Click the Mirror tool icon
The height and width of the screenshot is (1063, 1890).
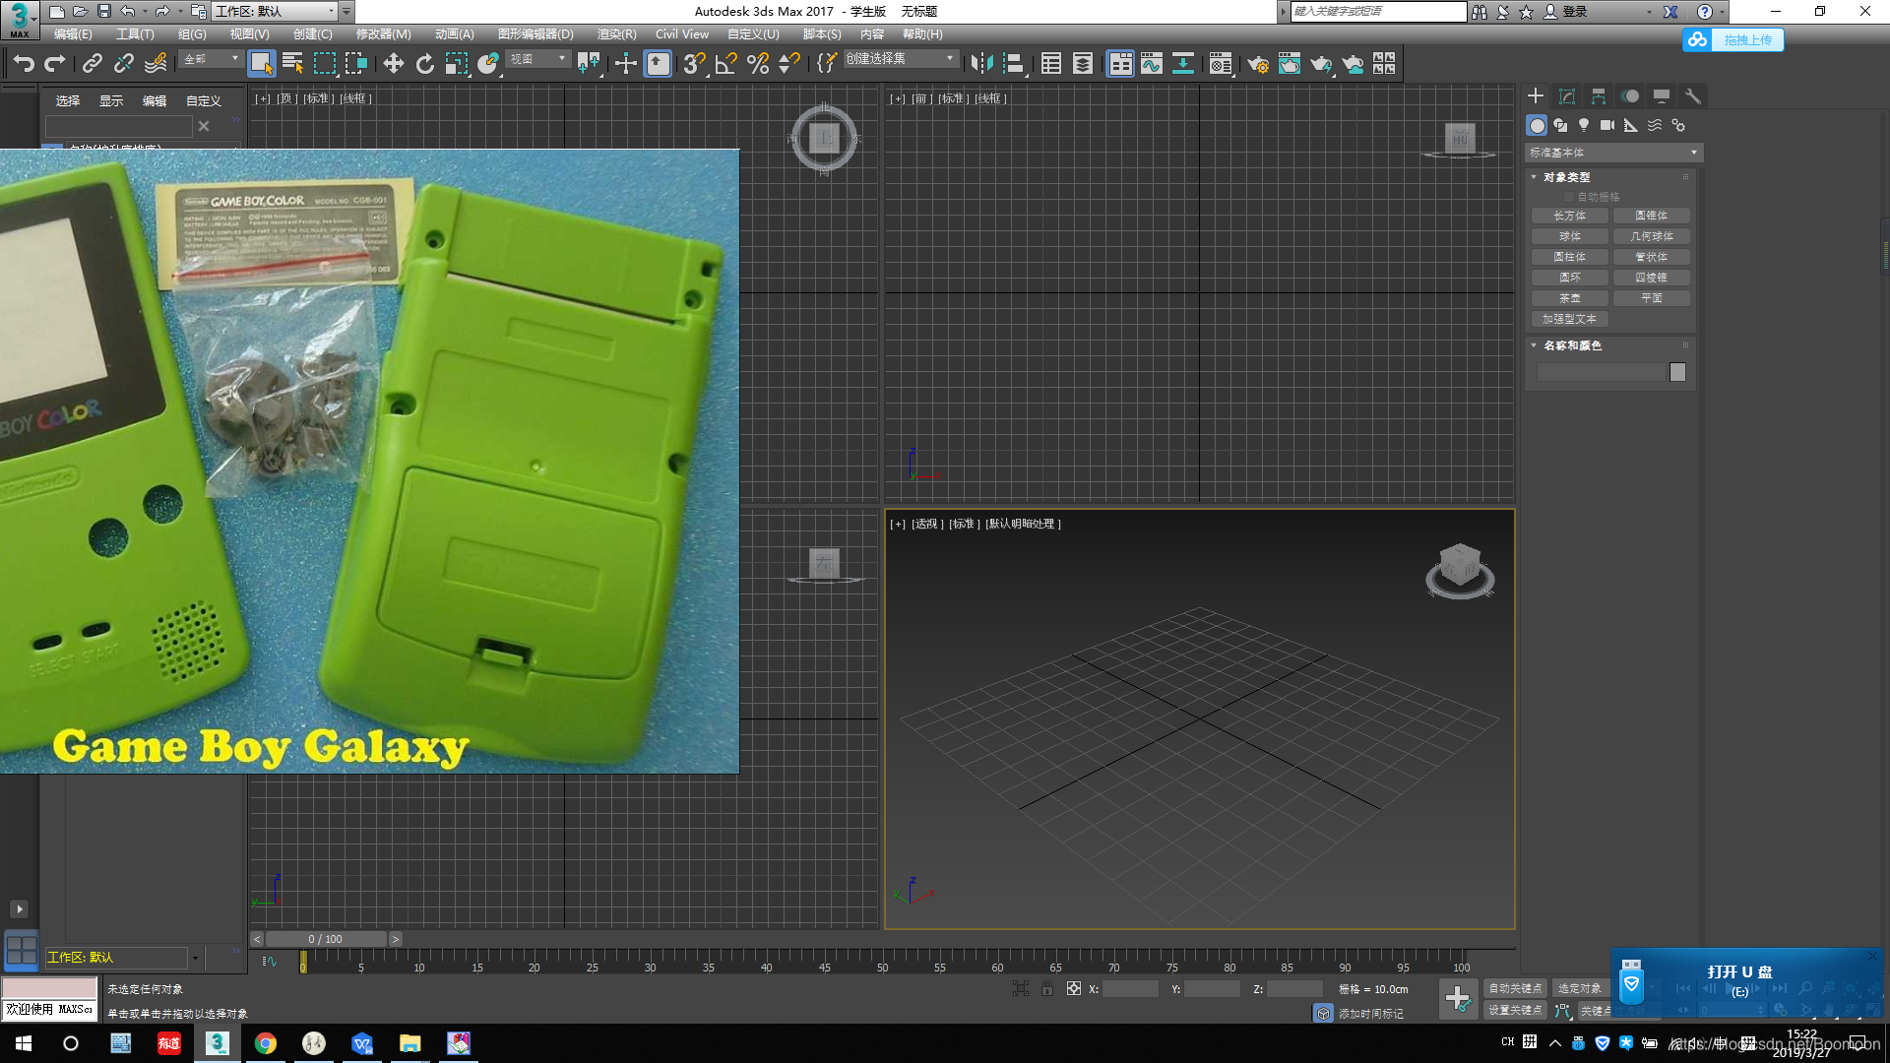tap(980, 64)
